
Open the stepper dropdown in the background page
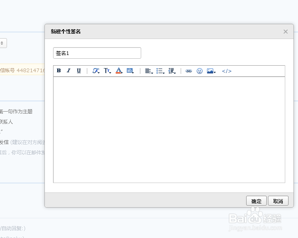point(2,43)
